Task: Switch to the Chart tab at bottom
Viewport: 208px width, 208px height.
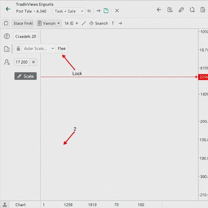Action: pyautogui.click(x=20, y=204)
